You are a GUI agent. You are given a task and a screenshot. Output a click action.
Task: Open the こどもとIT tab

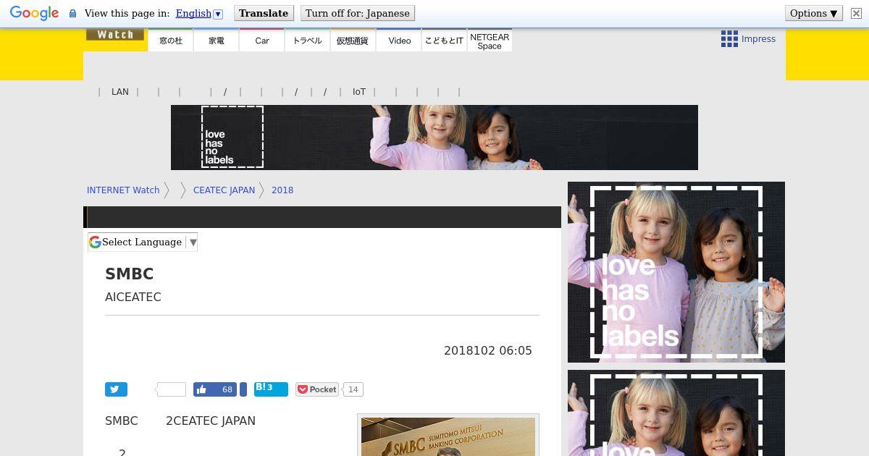click(x=444, y=41)
